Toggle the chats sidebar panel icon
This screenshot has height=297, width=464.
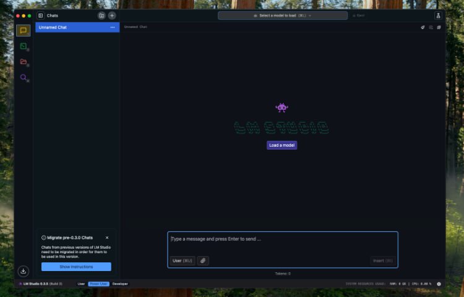coord(41,15)
